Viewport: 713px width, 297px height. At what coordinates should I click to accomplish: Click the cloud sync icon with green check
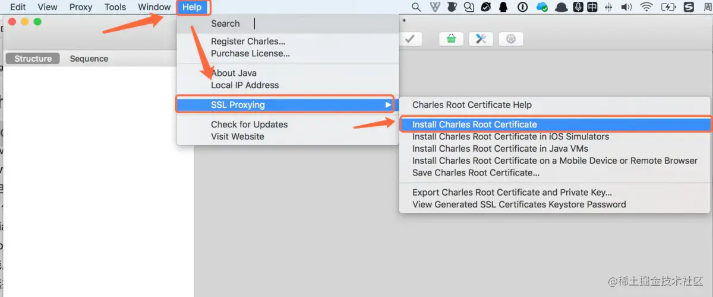[x=541, y=7]
